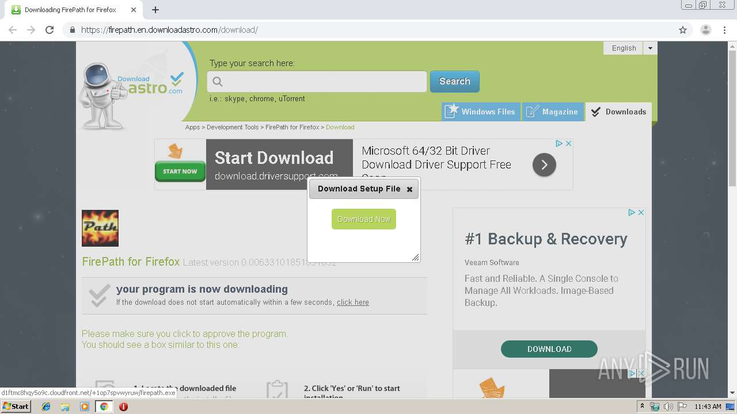Image resolution: width=737 pixels, height=414 pixels.
Task: Open FirePath for Firefox breadcrumb link
Action: 292,127
